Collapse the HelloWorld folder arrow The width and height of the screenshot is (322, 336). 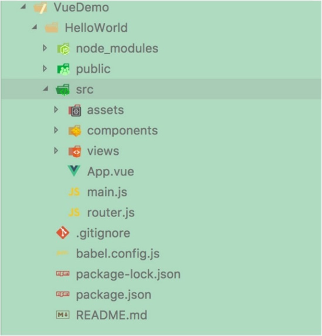35,27
